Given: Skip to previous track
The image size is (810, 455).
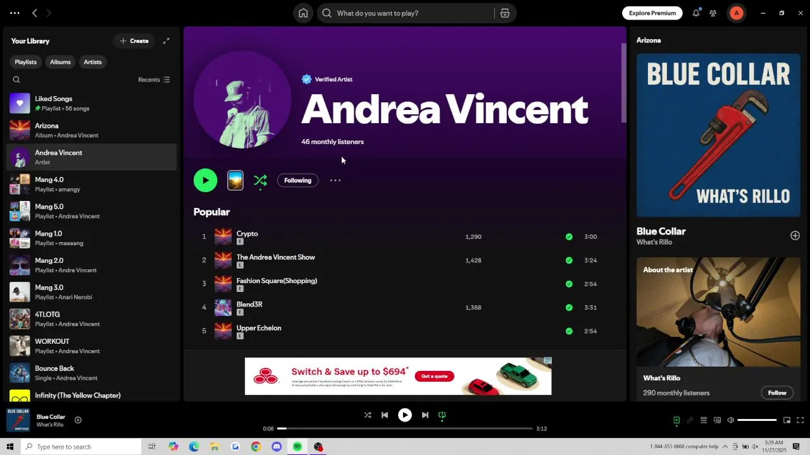Looking at the screenshot, I should (x=385, y=415).
